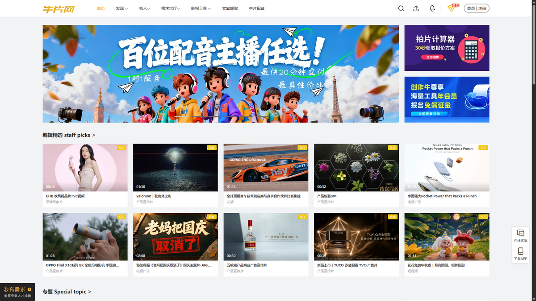Open 老妈把国庆取消了 video thumbnail
The height and width of the screenshot is (301, 536).
pyautogui.click(x=176, y=236)
